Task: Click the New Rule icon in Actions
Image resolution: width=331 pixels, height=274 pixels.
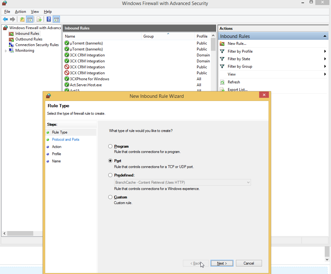Action: coord(222,44)
